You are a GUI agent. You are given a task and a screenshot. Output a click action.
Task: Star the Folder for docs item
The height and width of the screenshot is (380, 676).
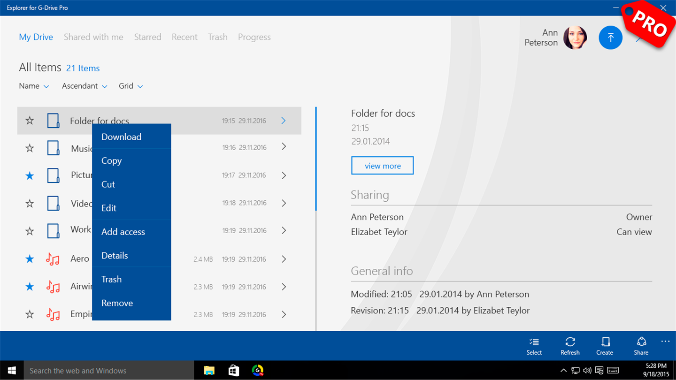(30, 121)
